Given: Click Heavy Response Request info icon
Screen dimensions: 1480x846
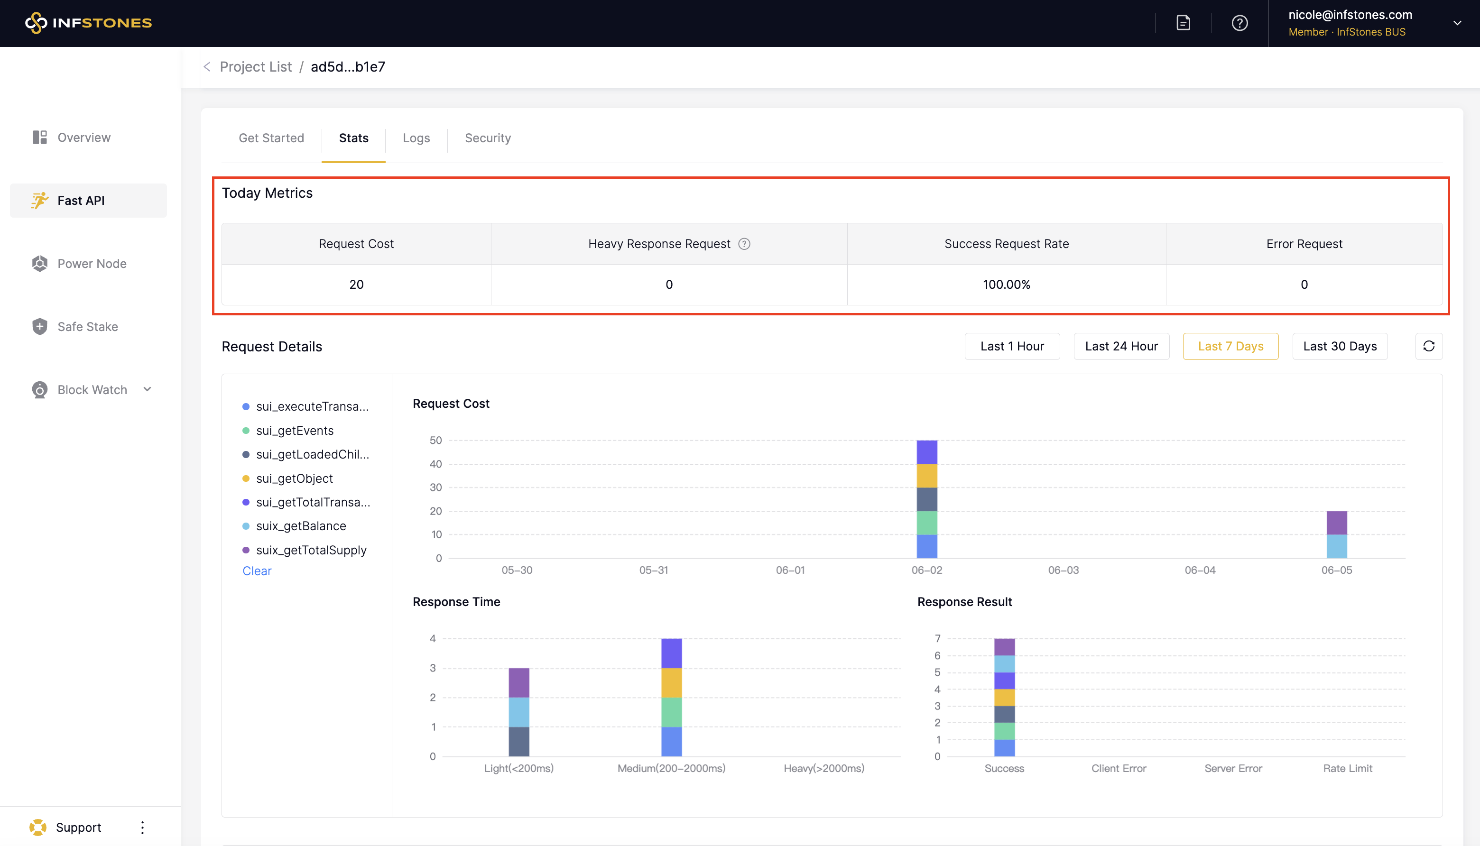Looking at the screenshot, I should pos(744,243).
